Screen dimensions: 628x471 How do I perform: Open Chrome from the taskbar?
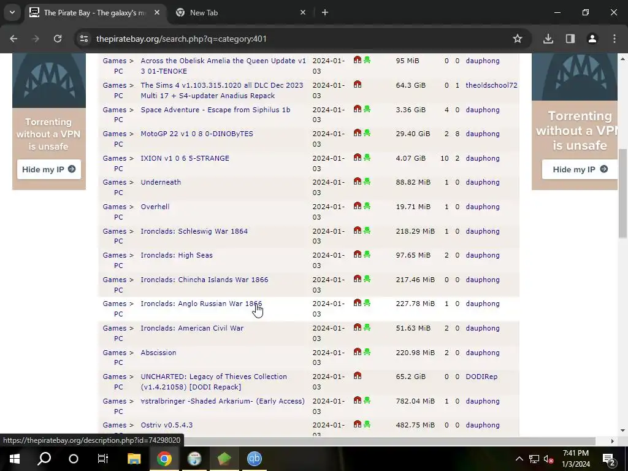click(164, 459)
